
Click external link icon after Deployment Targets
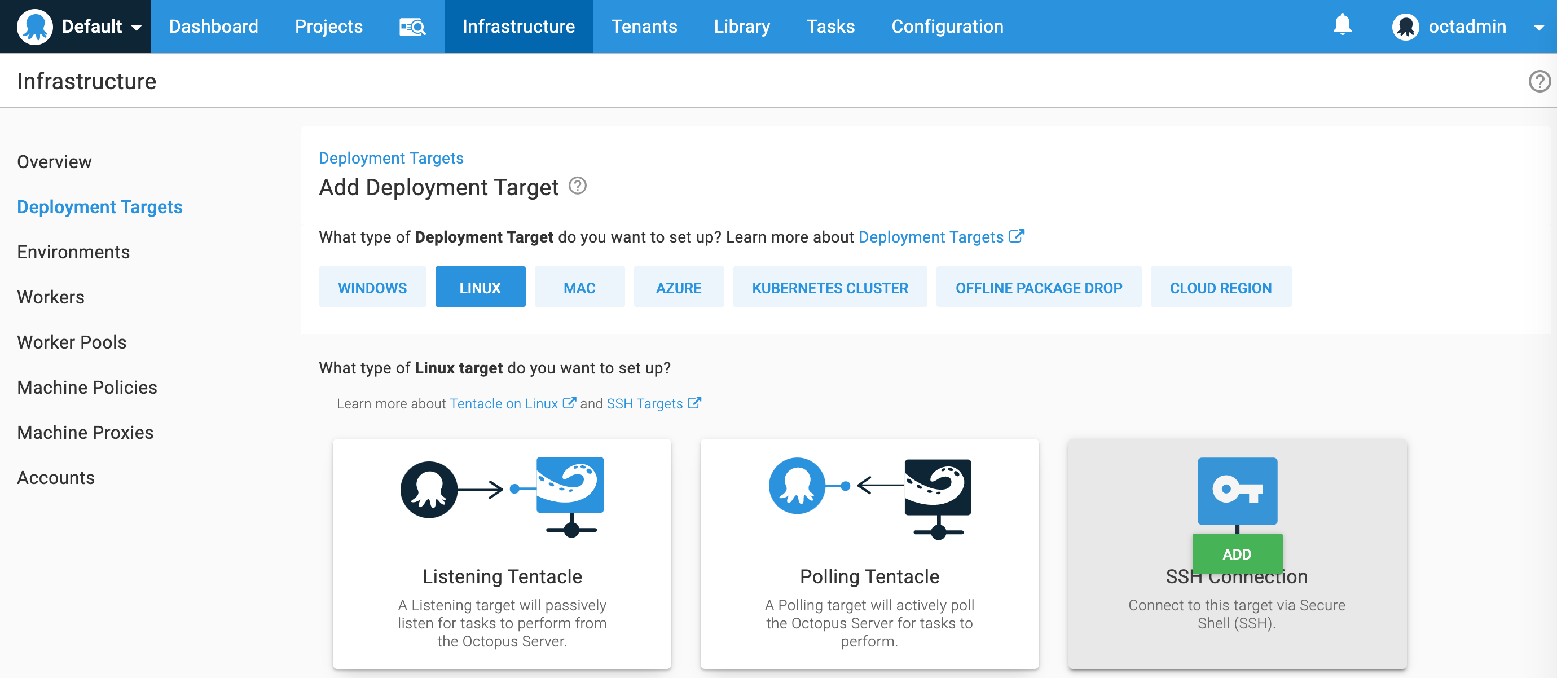pyautogui.click(x=1017, y=236)
